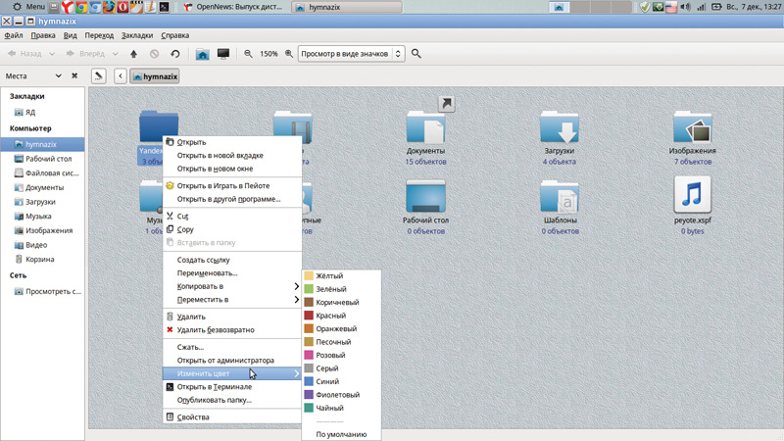784x441 pixels.
Task: Toggle location edit pencil button
Action: coord(99,76)
